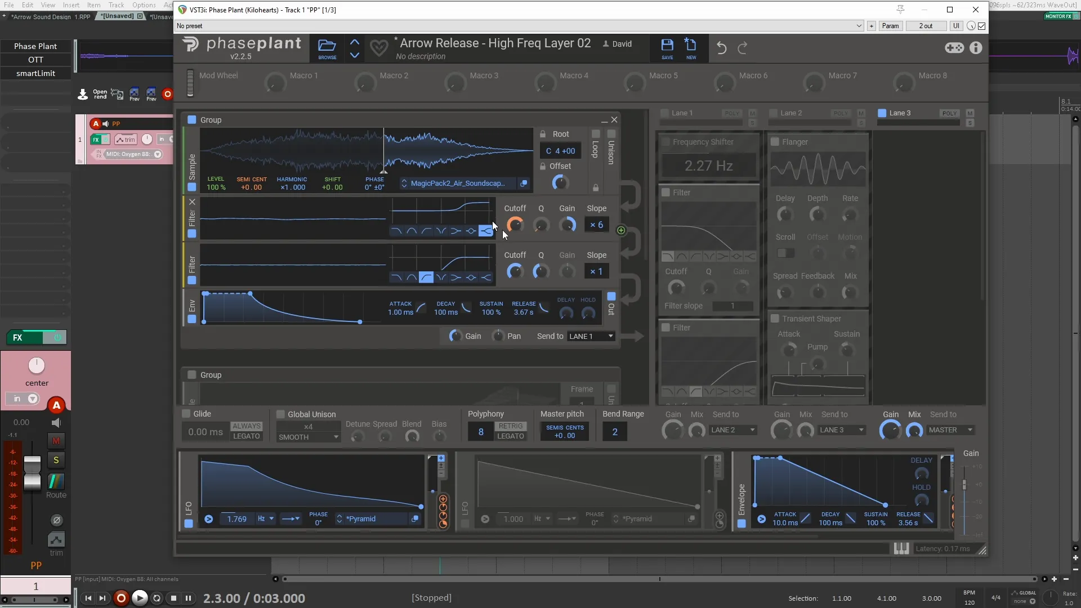Viewport: 1081px width, 608px height.
Task: Stop playback in REAPER transport
Action: click(x=174, y=598)
